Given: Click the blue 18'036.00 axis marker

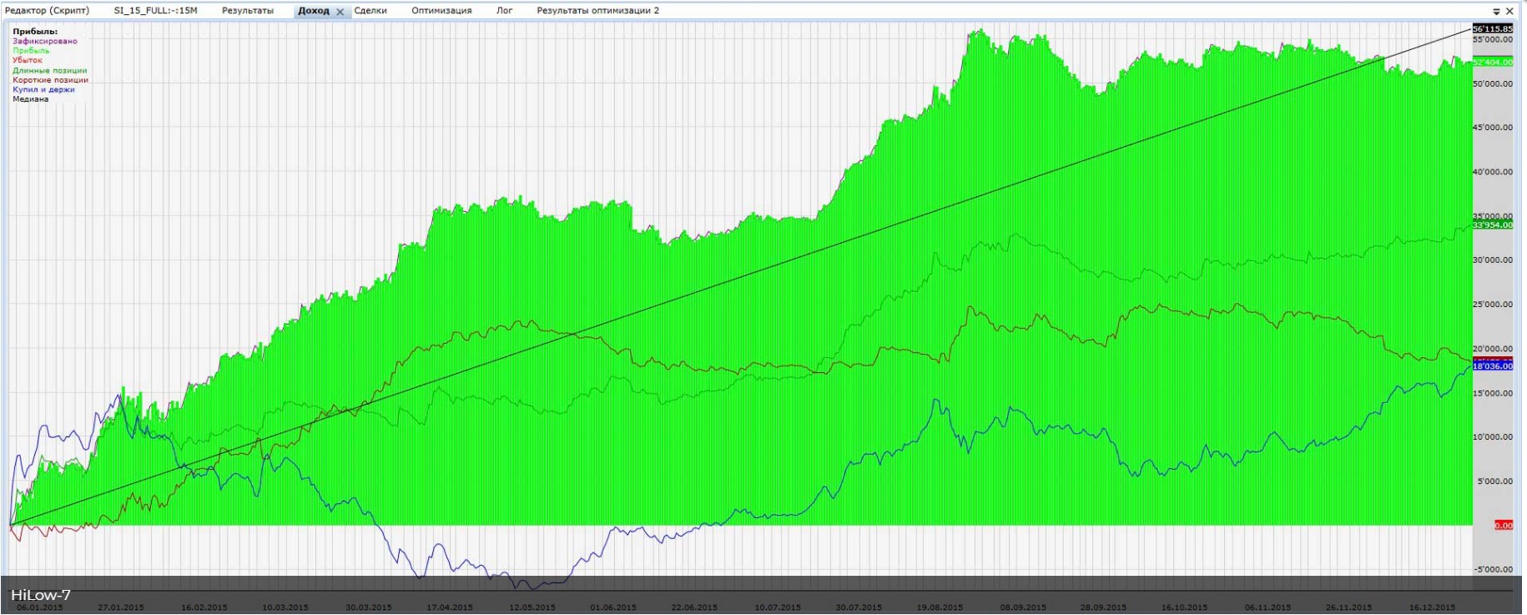Looking at the screenshot, I should click(x=1492, y=366).
